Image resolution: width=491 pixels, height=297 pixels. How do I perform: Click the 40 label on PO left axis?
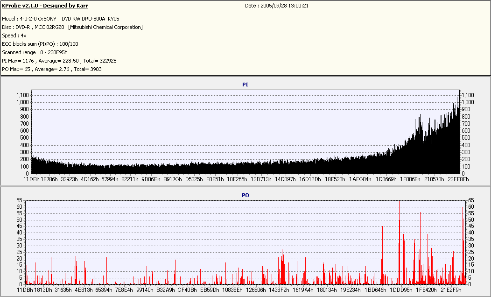(x=19, y=233)
